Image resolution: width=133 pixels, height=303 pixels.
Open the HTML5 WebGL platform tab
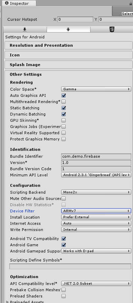tap(112, 29)
